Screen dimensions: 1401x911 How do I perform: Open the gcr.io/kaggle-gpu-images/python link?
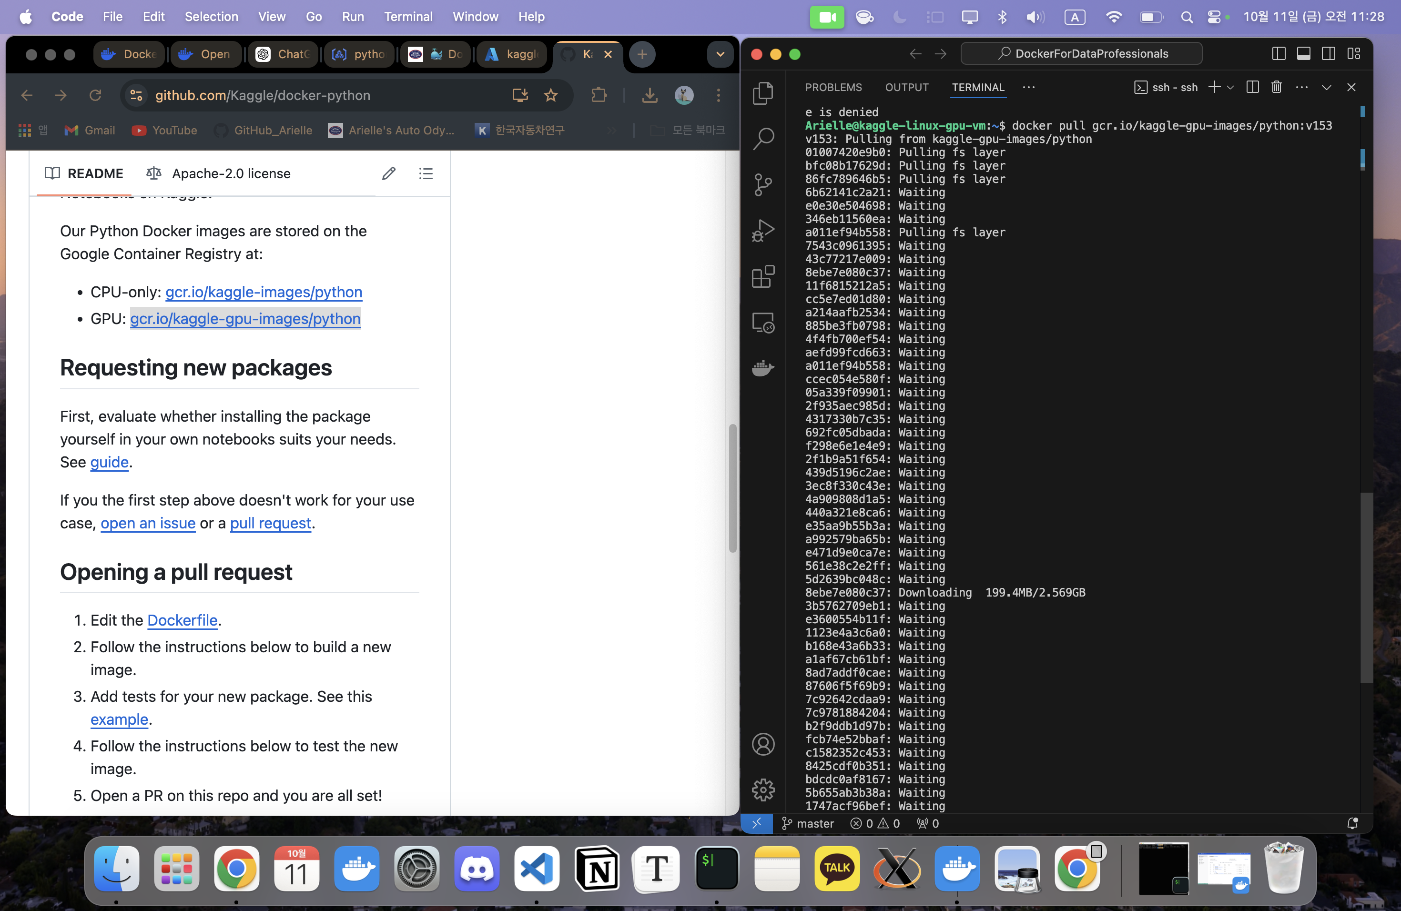pos(245,319)
